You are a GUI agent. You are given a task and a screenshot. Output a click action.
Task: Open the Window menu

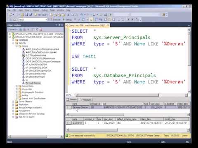(x=60, y=10)
